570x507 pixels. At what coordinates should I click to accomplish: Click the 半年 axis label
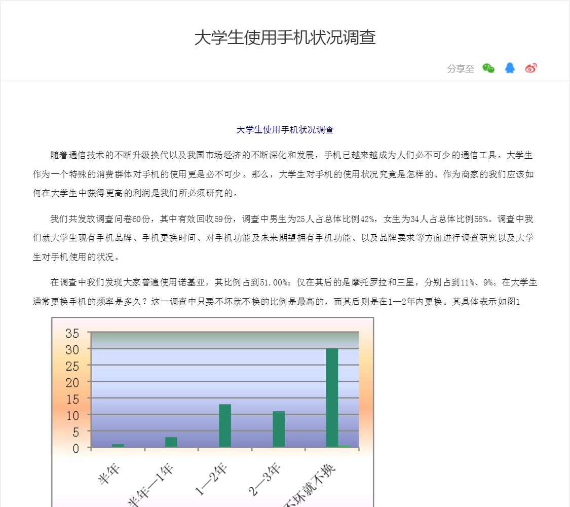(109, 474)
